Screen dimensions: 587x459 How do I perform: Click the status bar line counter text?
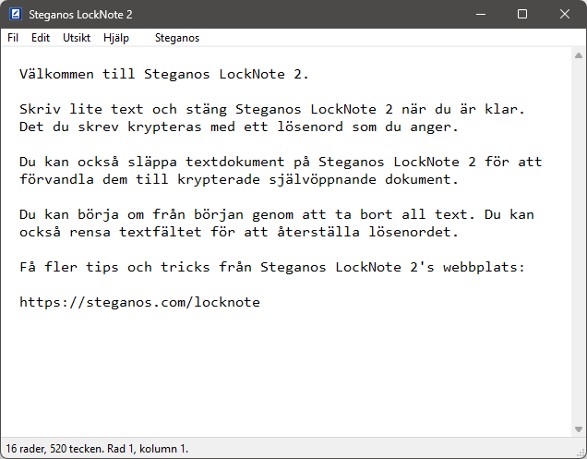pyautogui.click(x=97, y=449)
